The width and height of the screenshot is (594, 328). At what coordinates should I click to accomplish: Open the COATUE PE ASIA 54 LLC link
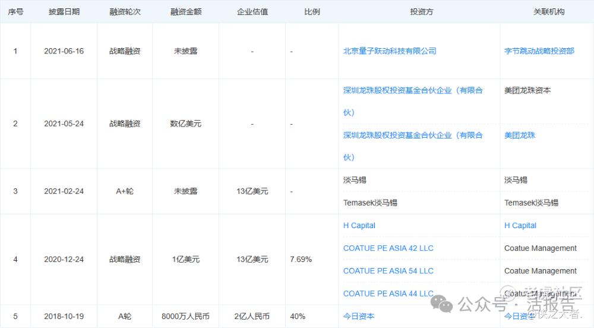pyautogui.click(x=388, y=271)
